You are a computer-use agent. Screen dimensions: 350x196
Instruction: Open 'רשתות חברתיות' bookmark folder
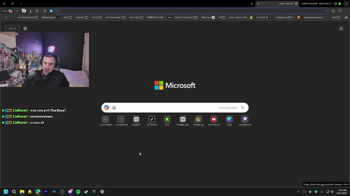click(115, 17)
